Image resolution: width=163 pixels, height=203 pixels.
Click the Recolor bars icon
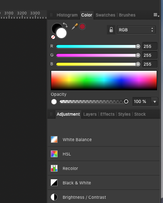[x=54, y=168]
